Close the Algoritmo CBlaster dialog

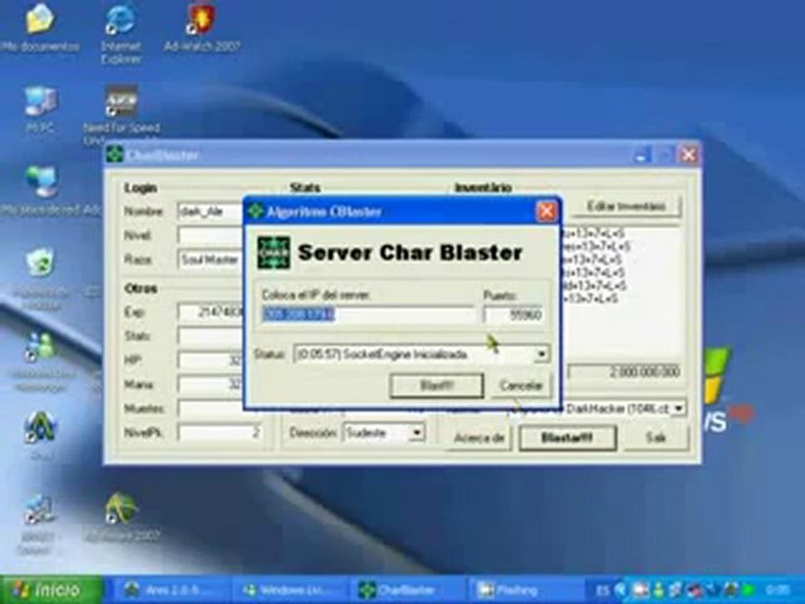click(x=546, y=211)
